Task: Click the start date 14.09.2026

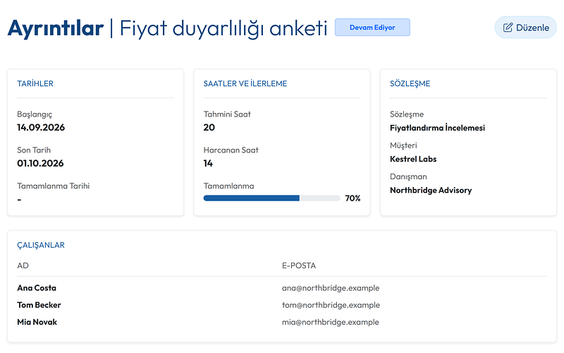Action: click(41, 128)
